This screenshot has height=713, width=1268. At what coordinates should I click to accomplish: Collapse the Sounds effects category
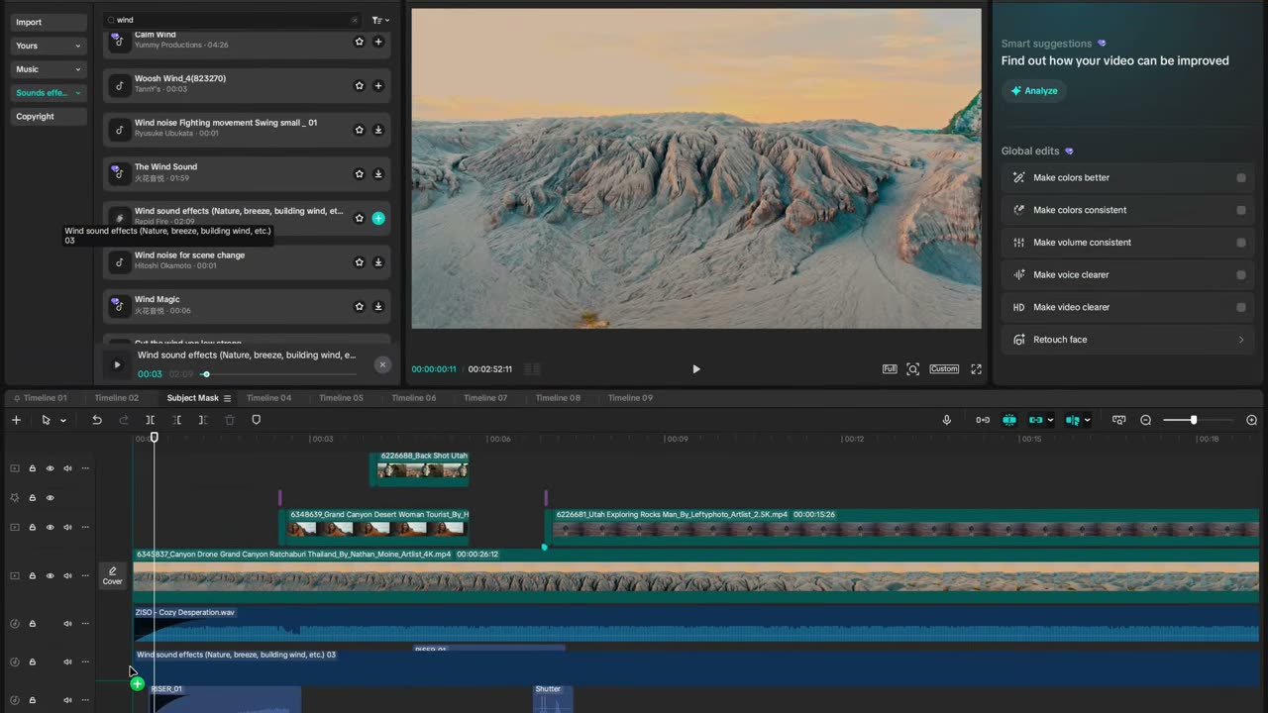coord(49,93)
